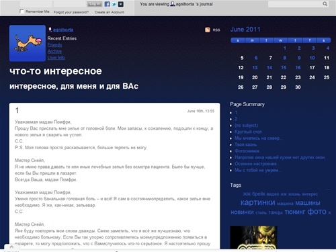Select the интерес tag
Image resolution: width=336 pixels, height=252 pixels.
click(310, 194)
